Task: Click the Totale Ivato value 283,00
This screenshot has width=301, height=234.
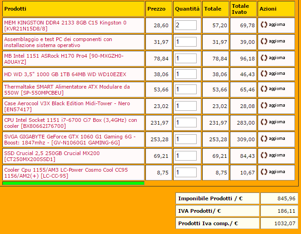Action: (246, 123)
